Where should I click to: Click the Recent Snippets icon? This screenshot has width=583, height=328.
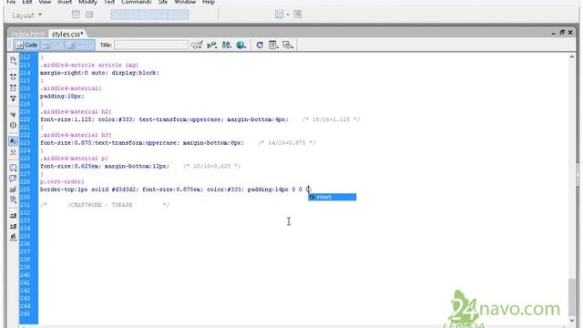(13, 200)
